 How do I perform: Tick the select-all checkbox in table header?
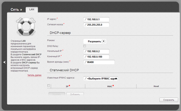49,85
